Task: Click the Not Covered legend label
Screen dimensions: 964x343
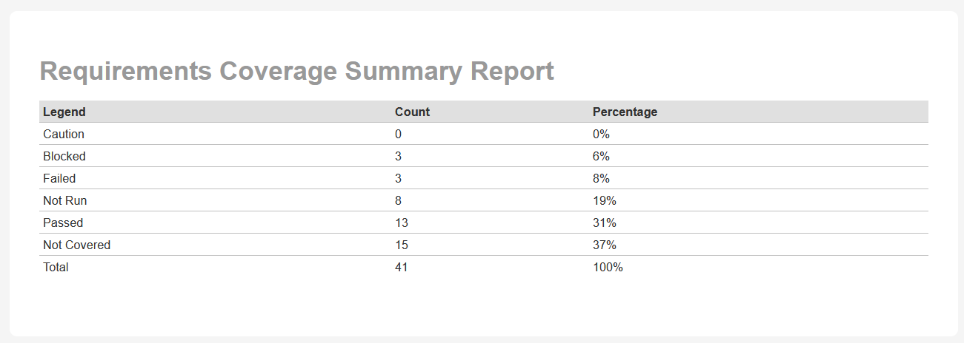Action: (x=77, y=245)
